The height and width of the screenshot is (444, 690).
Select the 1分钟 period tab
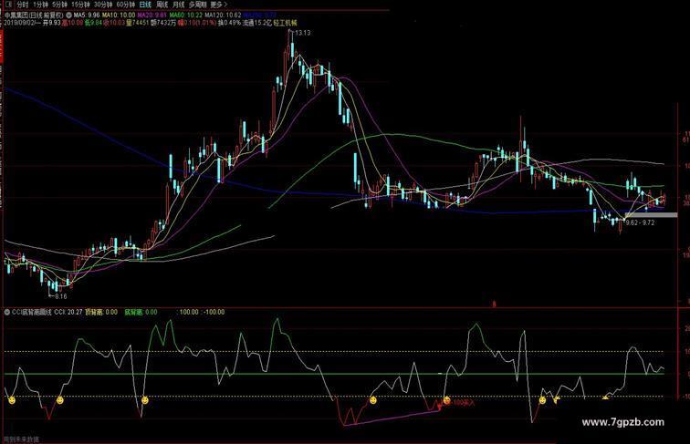tap(40, 5)
